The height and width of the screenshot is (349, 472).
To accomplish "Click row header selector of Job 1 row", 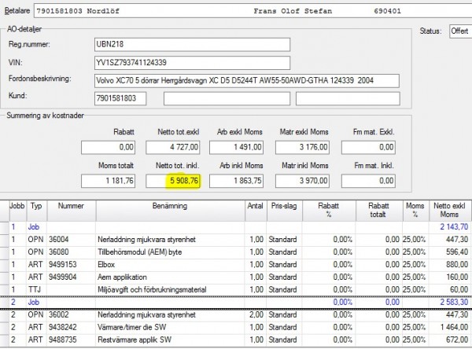I will click(5, 227).
